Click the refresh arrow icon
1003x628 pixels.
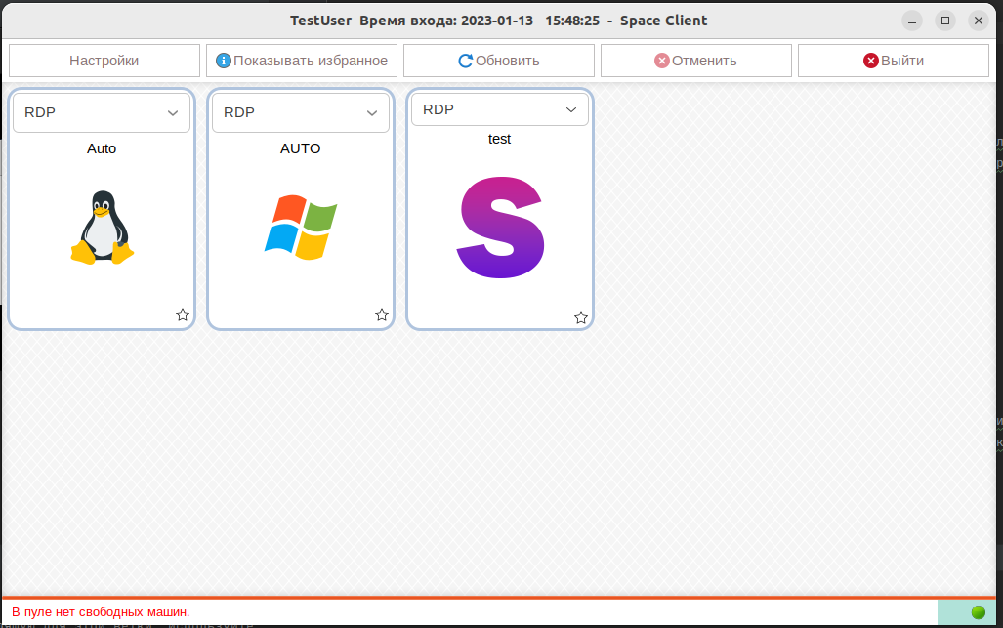click(x=466, y=61)
